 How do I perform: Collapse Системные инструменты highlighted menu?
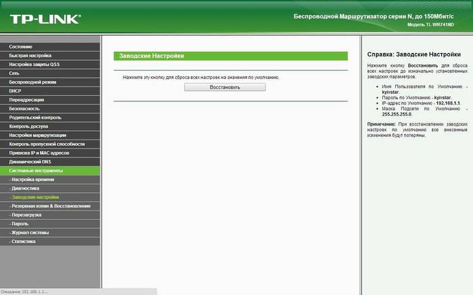pos(50,171)
